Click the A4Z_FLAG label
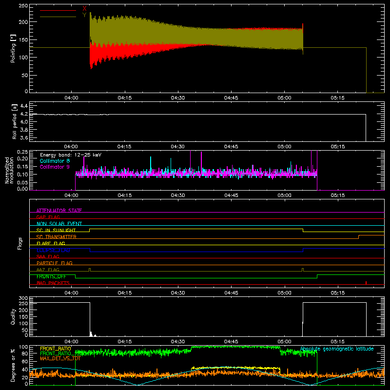 click(48, 270)
